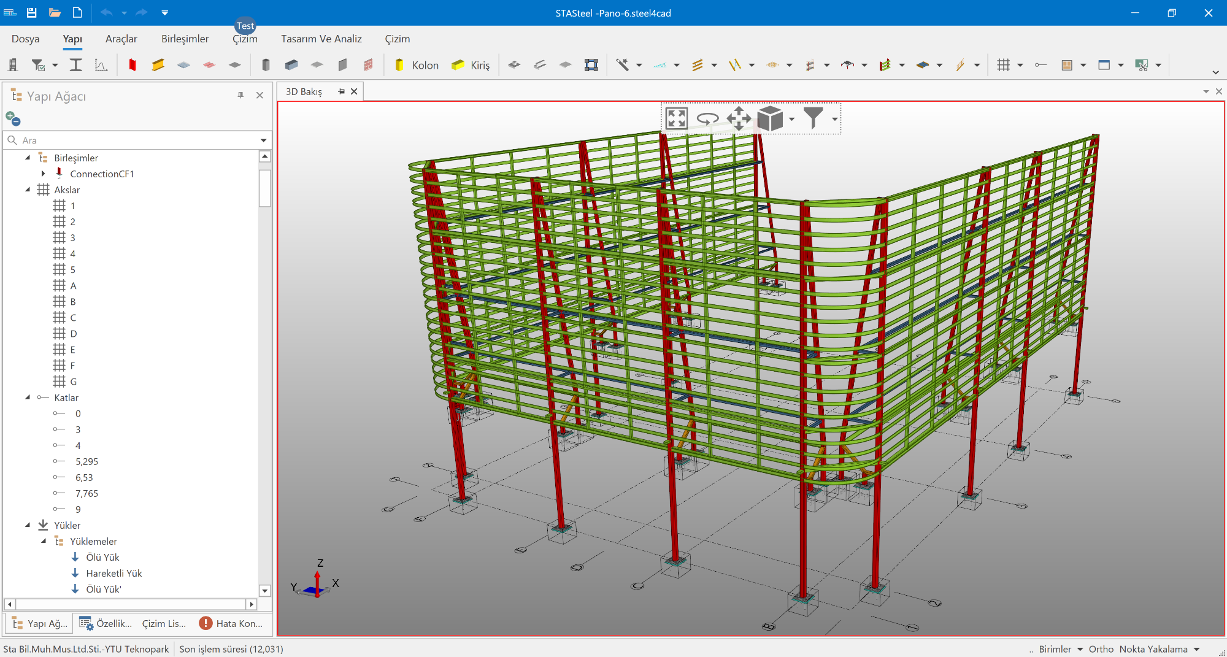Click the building icon in ribbon
Image resolution: width=1227 pixels, height=657 pixels.
click(x=13, y=65)
